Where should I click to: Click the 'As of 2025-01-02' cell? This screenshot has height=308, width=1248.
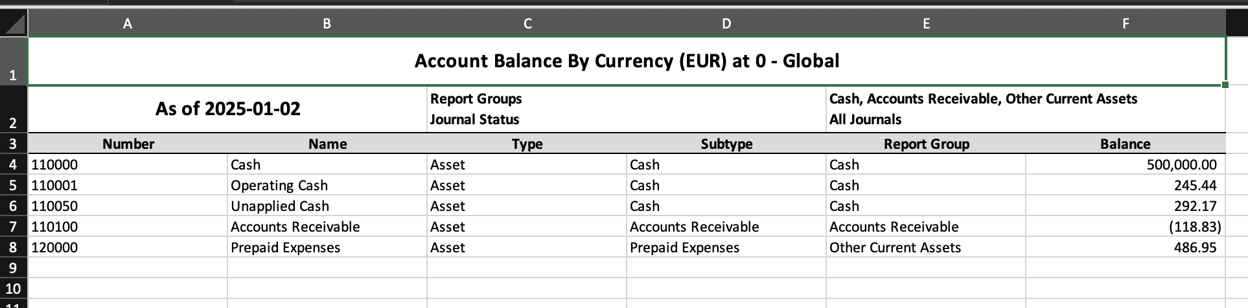pyautogui.click(x=227, y=109)
